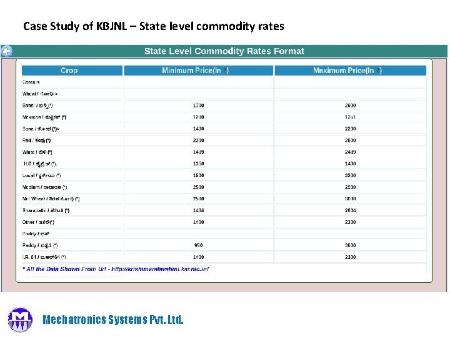Select the Local crop name
450x337 pixels.
click(41, 175)
